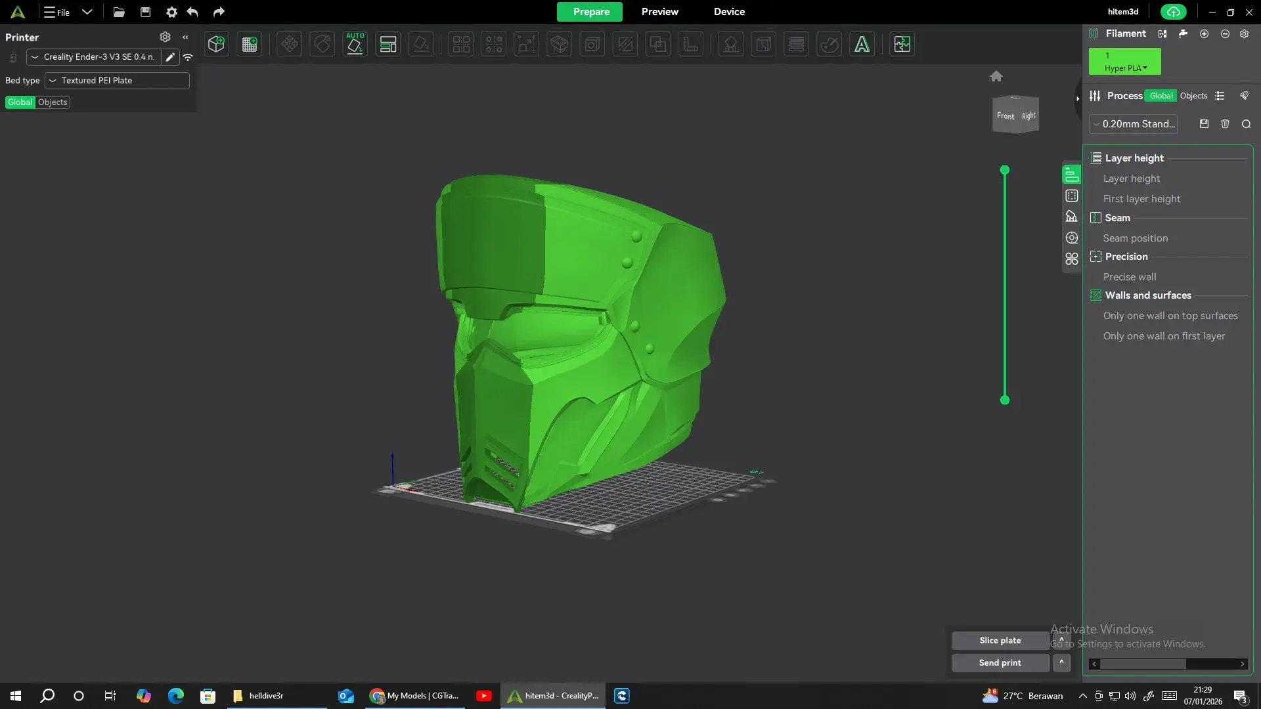Click the printer Wi-Fi connection icon

[188, 57]
